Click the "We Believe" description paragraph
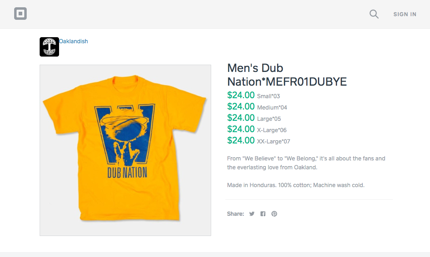 pyautogui.click(x=306, y=163)
